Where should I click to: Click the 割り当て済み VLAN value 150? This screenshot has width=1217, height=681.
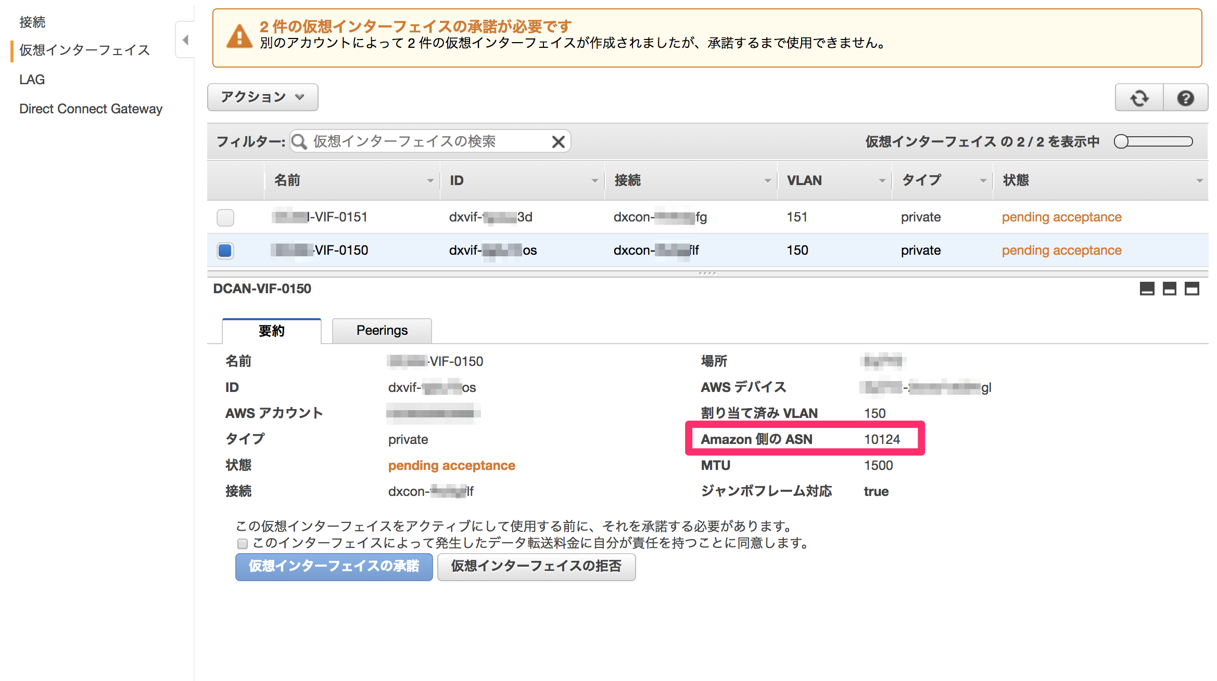tap(874, 413)
